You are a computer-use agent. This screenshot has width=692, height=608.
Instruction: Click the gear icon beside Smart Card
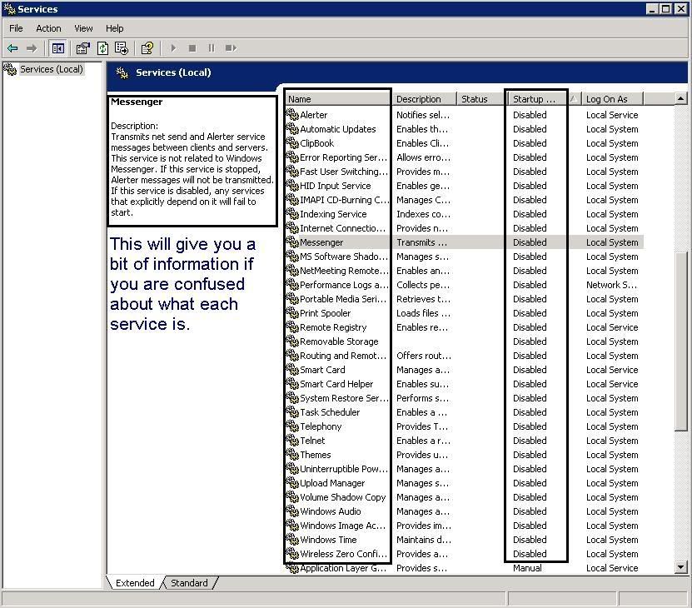pyautogui.click(x=292, y=370)
